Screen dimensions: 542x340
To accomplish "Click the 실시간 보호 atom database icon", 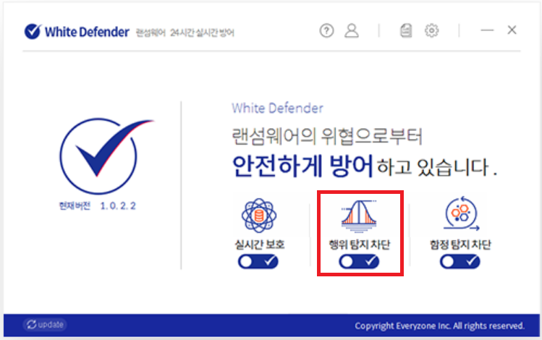I will click(259, 216).
